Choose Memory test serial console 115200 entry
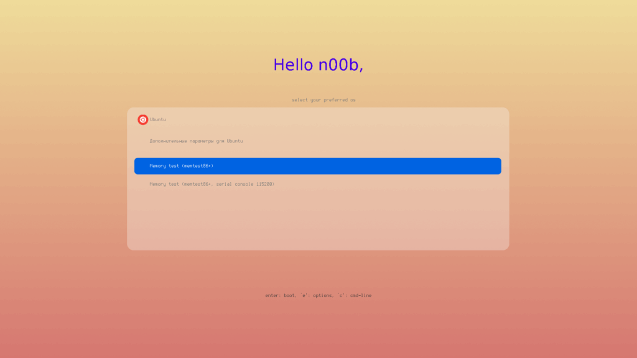The height and width of the screenshot is (358, 637). 318,184
